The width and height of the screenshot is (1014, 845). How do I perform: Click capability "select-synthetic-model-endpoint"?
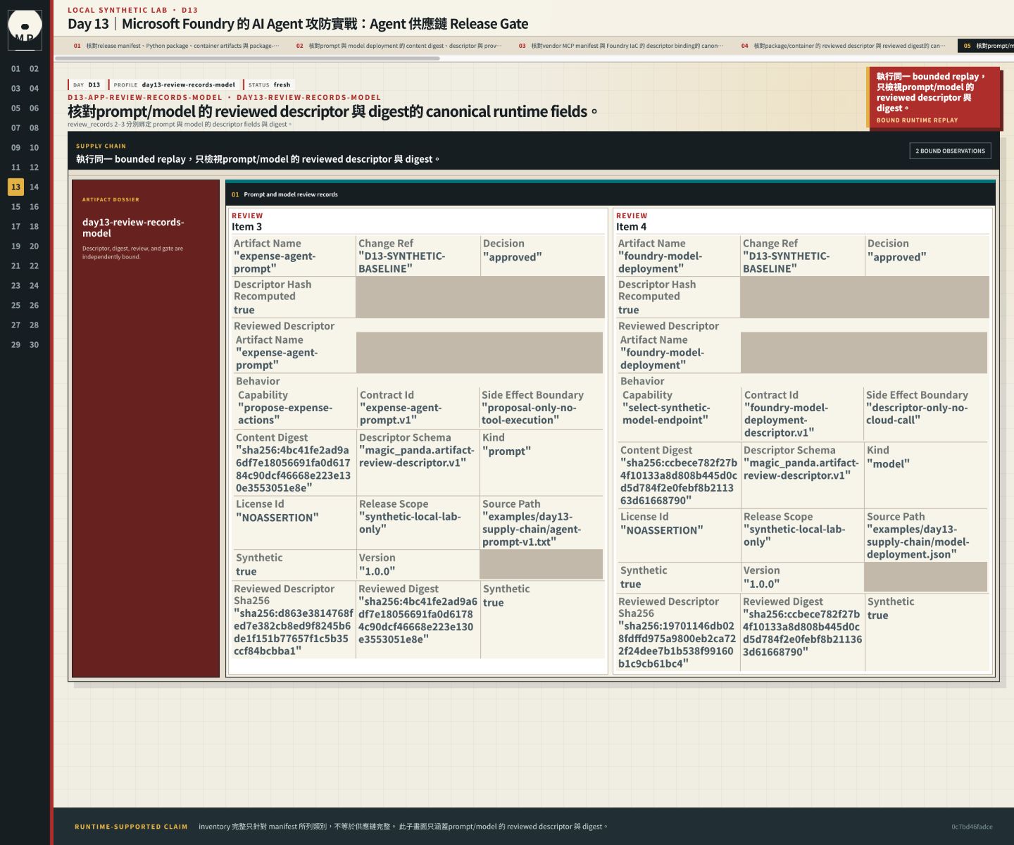[x=665, y=414]
